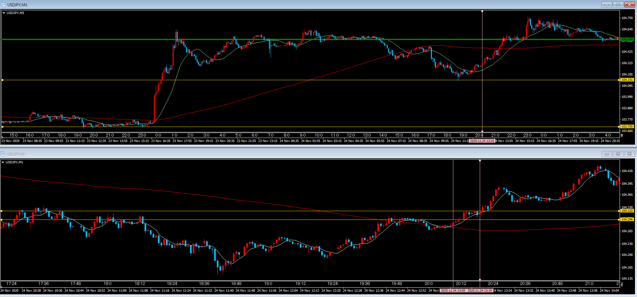Click the 2020.11.24 13:09 date marker
637x297 pixels.
pos(453,291)
